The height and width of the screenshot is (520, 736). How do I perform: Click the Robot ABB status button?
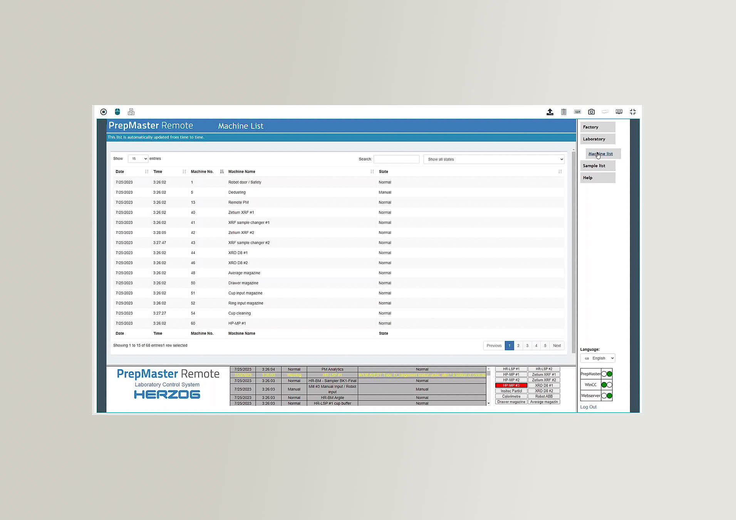[544, 396]
